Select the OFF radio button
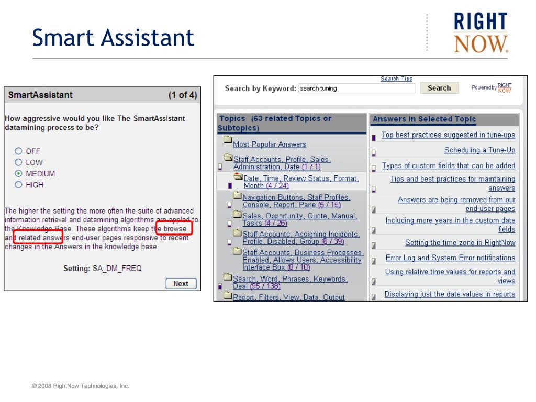This screenshot has width=536, height=402. [x=18, y=151]
